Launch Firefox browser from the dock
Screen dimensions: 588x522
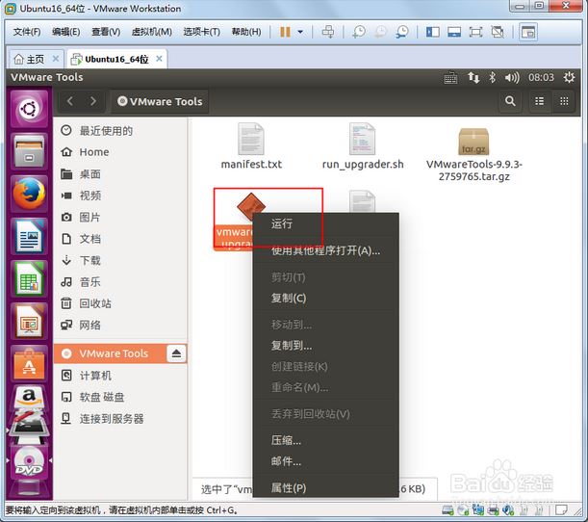[29, 194]
